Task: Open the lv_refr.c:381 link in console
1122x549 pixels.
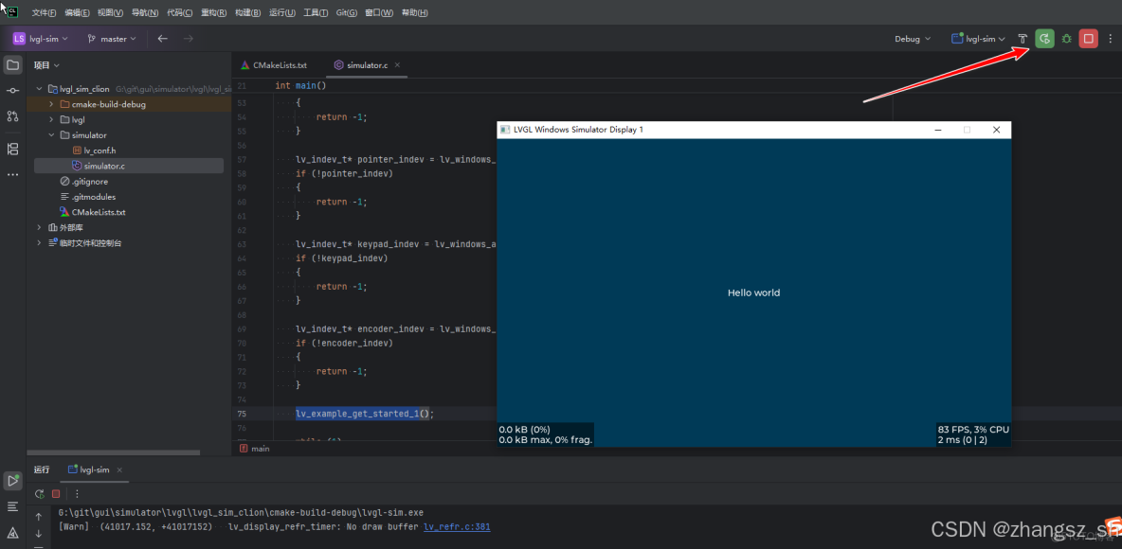Action: coord(457,526)
